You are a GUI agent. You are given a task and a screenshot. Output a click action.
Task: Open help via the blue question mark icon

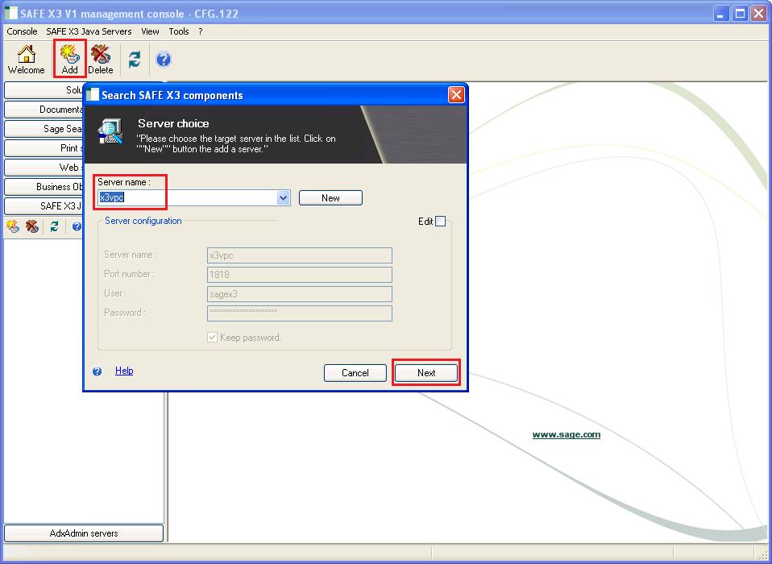[x=164, y=59]
